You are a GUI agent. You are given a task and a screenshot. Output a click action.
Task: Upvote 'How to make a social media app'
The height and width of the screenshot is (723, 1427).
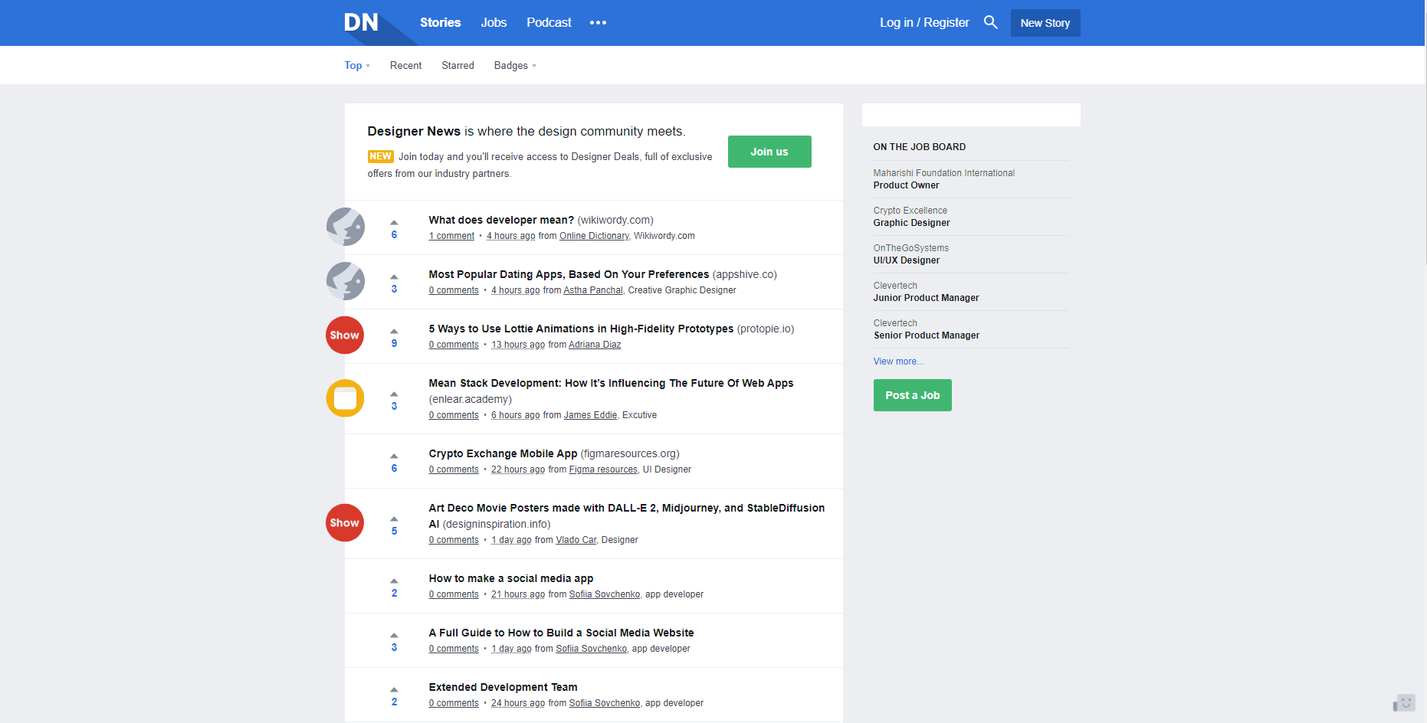click(x=394, y=581)
